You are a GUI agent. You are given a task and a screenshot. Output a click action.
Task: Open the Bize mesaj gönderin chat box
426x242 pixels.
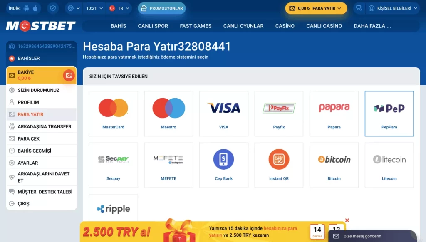[x=372, y=236]
